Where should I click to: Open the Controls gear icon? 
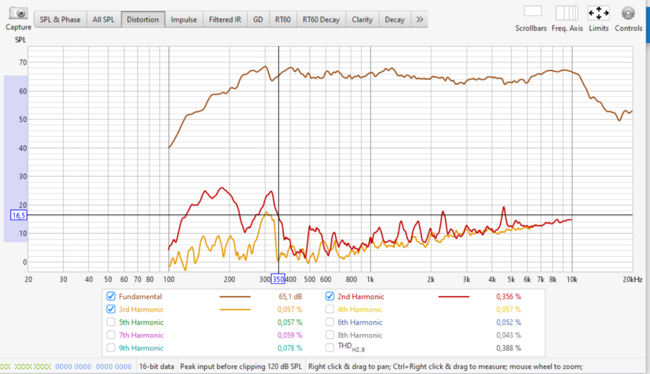(628, 13)
